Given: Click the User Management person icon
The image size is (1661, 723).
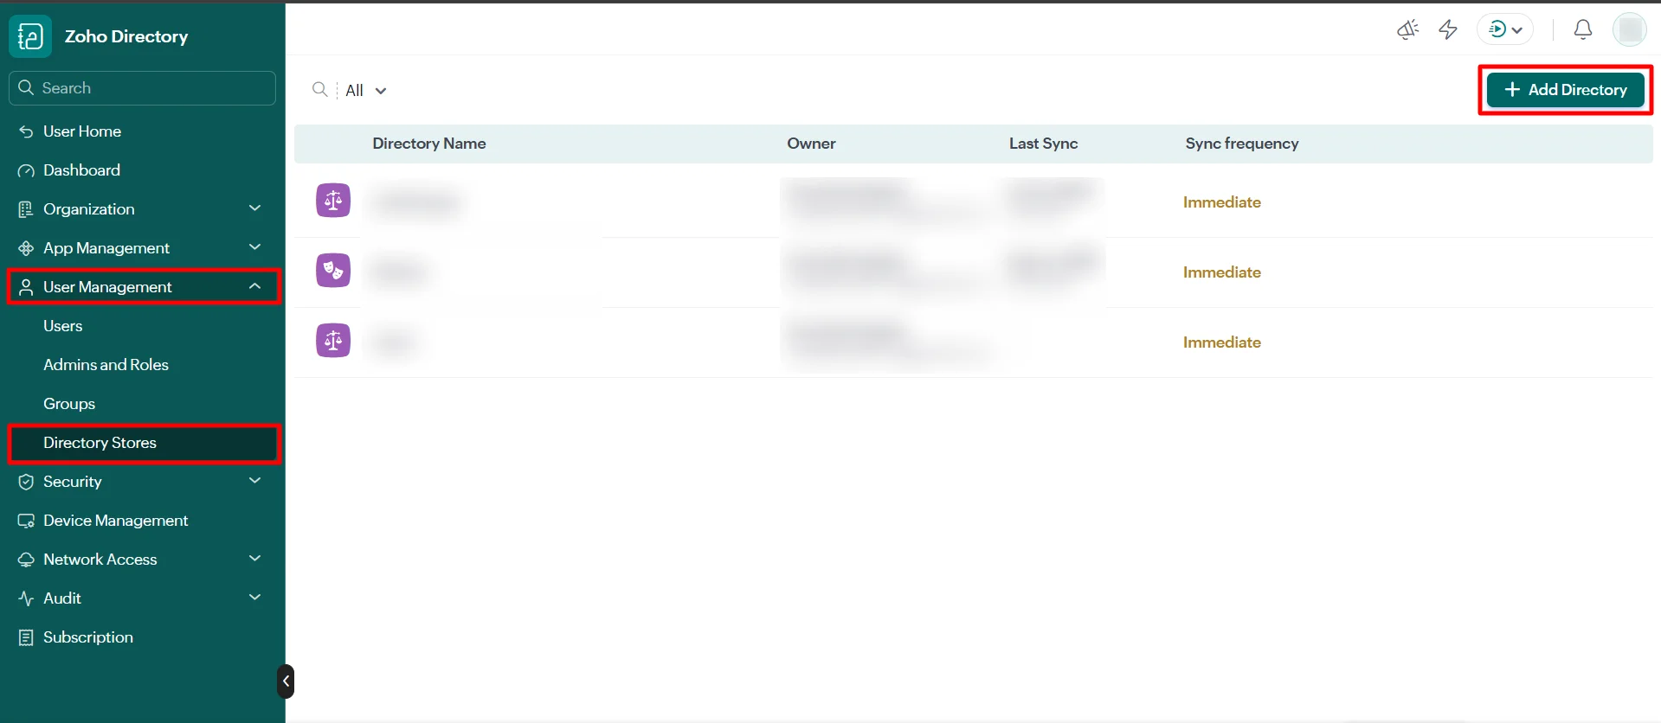Looking at the screenshot, I should pos(26,287).
